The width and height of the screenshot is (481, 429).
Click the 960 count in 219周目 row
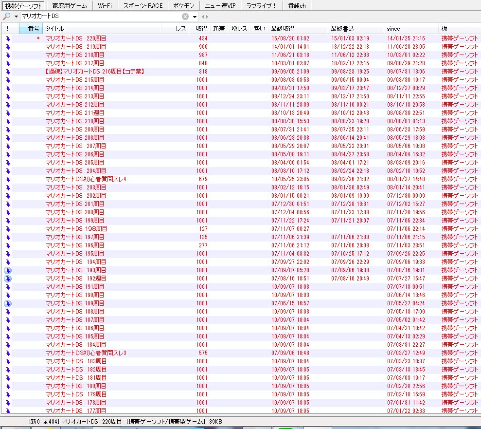click(203, 47)
